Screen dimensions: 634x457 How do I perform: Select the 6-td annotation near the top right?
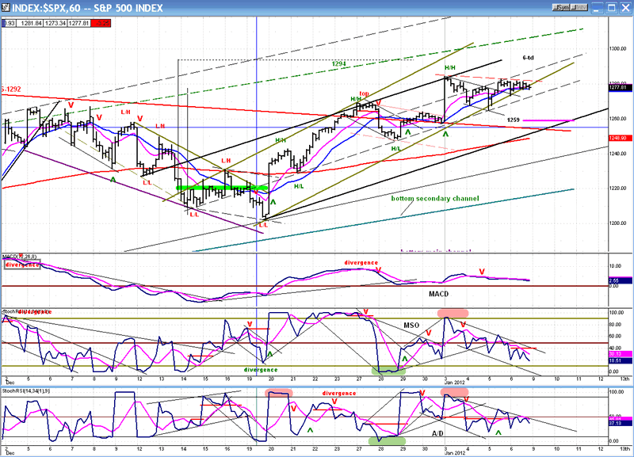pyautogui.click(x=529, y=59)
